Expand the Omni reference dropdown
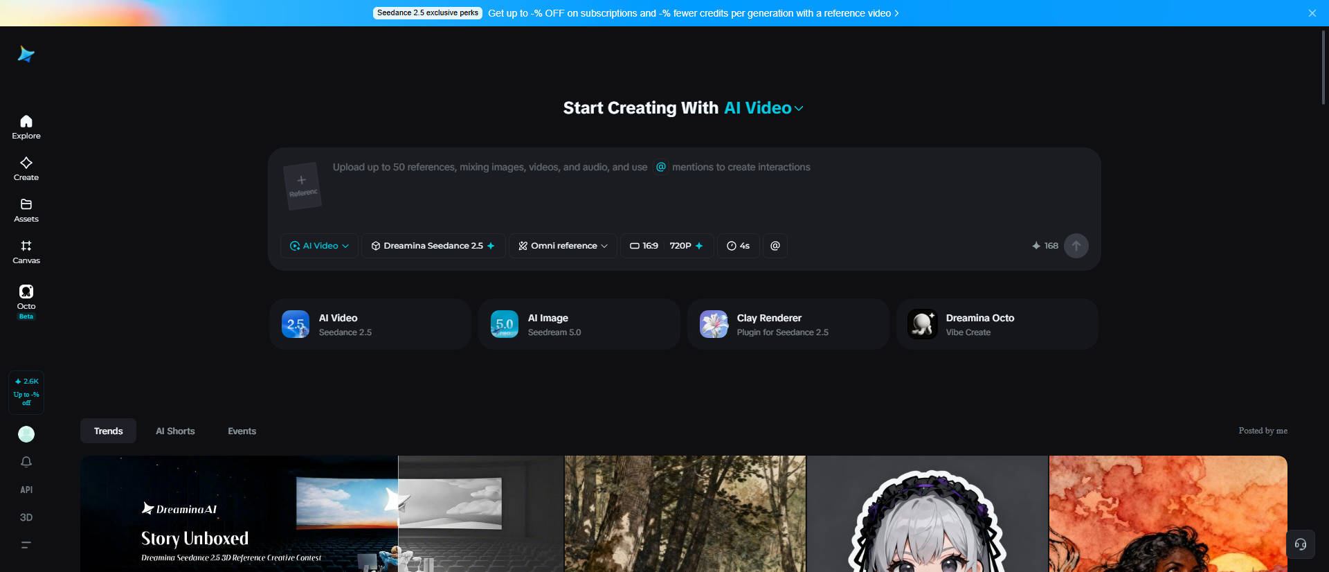 click(563, 246)
